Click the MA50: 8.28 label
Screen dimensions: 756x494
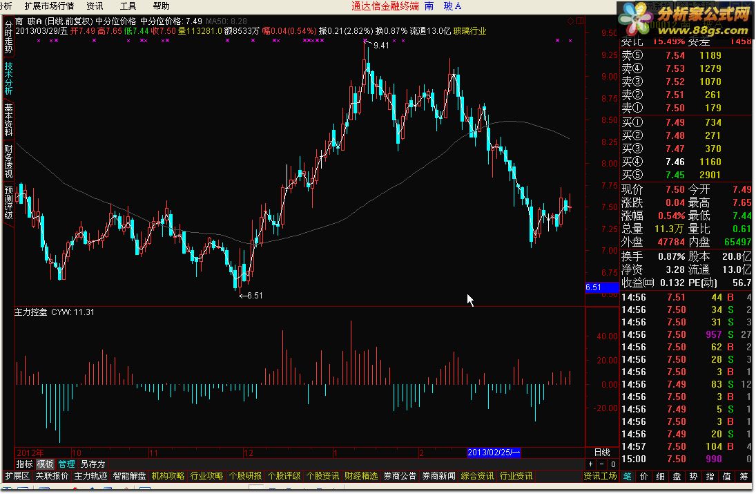coord(226,21)
